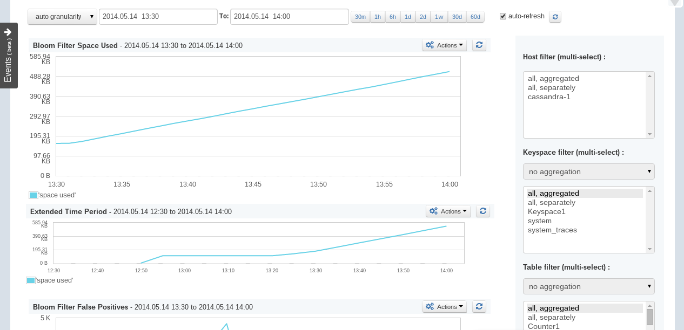Click the Bloom Filter Space Used title
This screenshot has width=684, height=330.
point(75,45)
